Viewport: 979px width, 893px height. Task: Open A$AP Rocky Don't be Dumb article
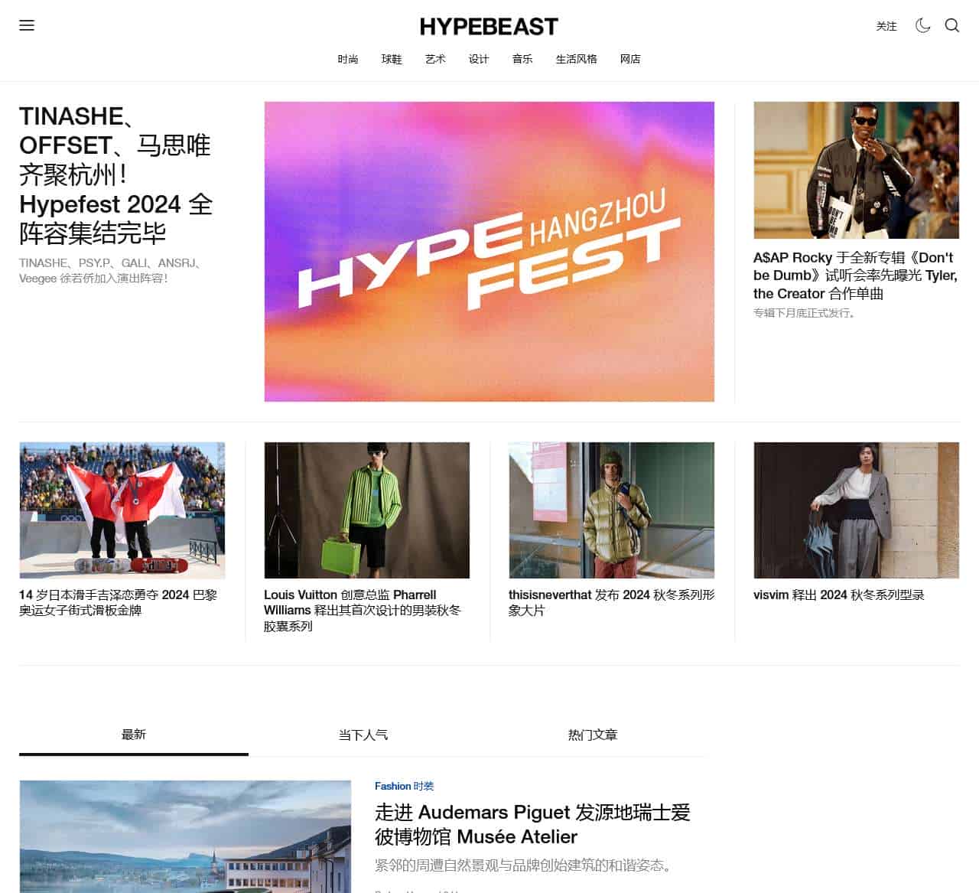pyautogui.click(x=855, y=275)
